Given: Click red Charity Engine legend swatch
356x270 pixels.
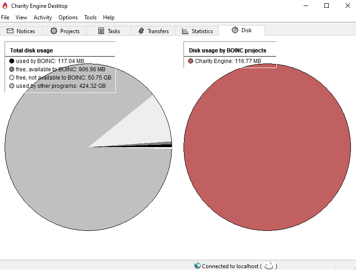Looking at the screenshot, I should pos(191,61).
